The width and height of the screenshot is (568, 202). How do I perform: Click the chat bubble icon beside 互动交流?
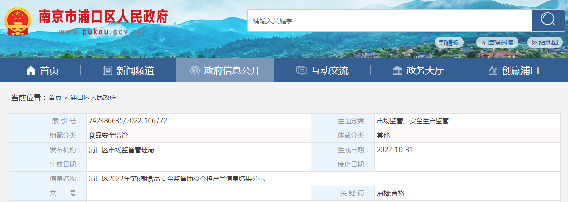click(x=302, y=71)
